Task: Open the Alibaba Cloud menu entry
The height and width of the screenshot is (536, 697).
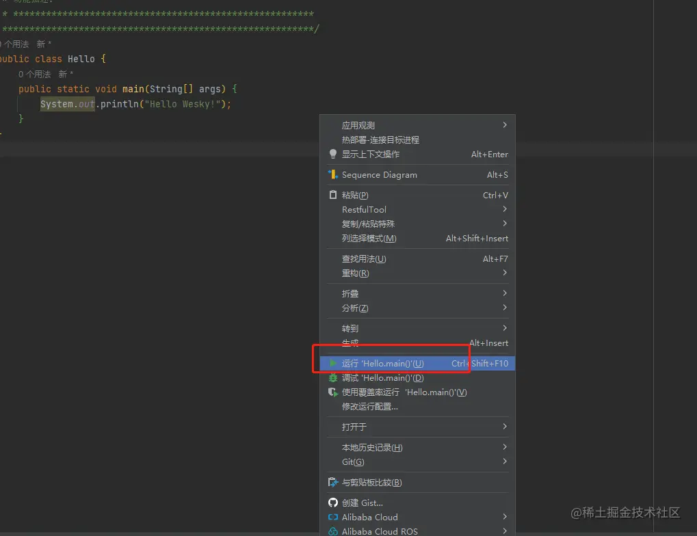Action: (x=417, y=517)
